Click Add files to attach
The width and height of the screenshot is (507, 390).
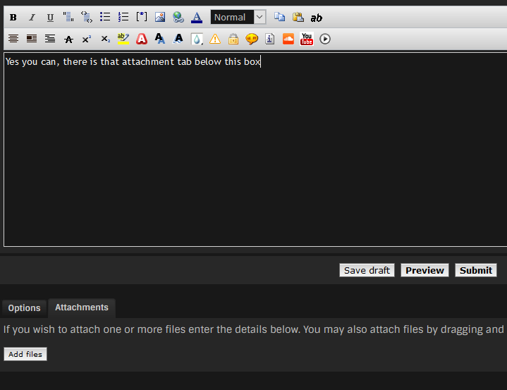pyautogui.click(x=25, y=354)
